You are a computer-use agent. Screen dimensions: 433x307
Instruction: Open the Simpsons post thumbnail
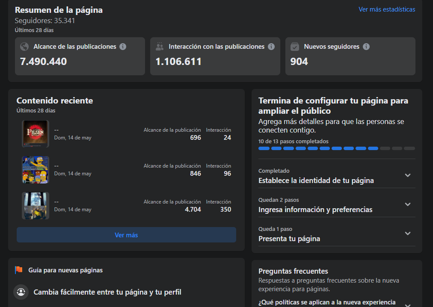pos(36,170)
